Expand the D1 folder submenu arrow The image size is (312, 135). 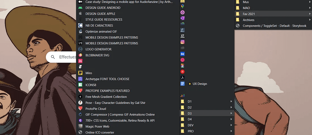(231, 102)
